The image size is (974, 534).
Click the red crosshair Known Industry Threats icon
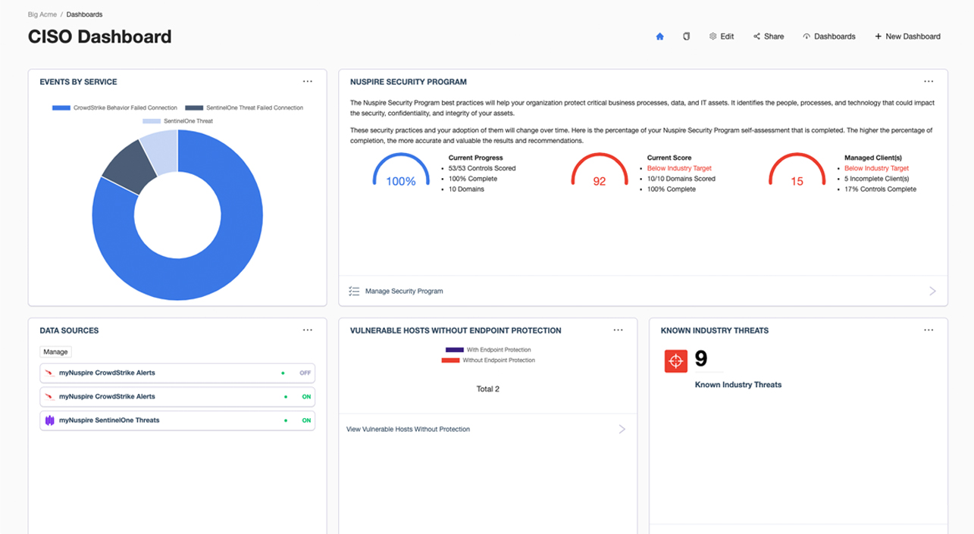[x=675, y=361]
